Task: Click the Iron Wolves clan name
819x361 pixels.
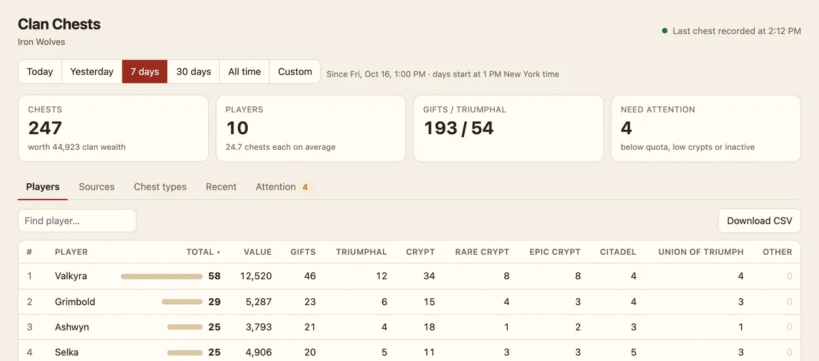Action: tap(42, 42)
